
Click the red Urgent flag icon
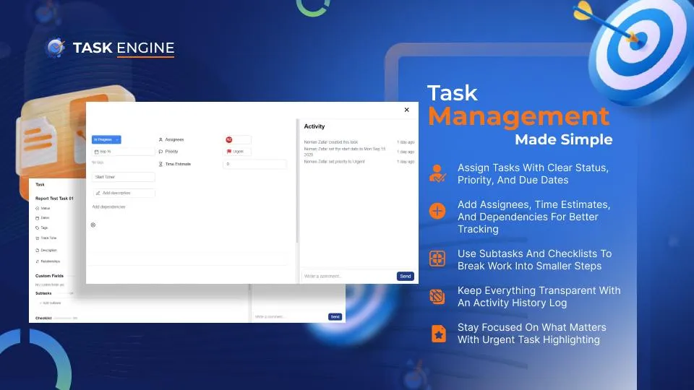pyautogui.click(x=229, y=152)
